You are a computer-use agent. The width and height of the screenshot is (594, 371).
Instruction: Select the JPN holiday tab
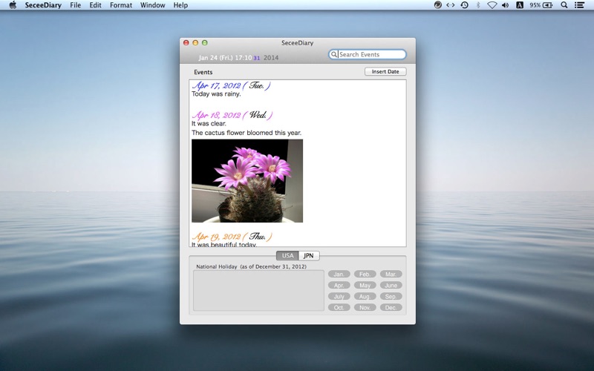pyautogui.click(x=309, y=255)
